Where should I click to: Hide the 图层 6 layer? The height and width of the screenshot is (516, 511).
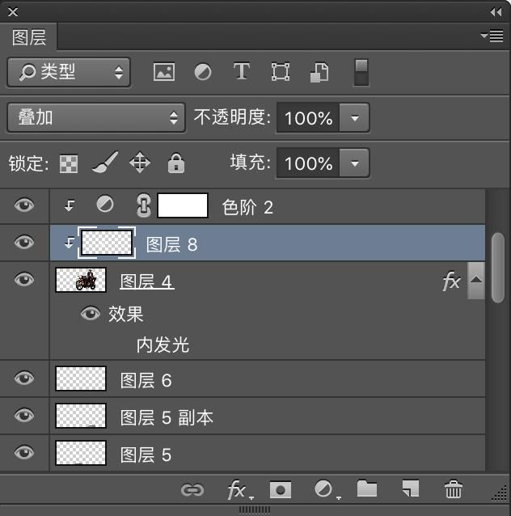(x=24, y=379)
